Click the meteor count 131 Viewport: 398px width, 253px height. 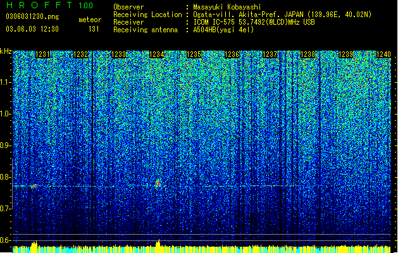[94, 29]
